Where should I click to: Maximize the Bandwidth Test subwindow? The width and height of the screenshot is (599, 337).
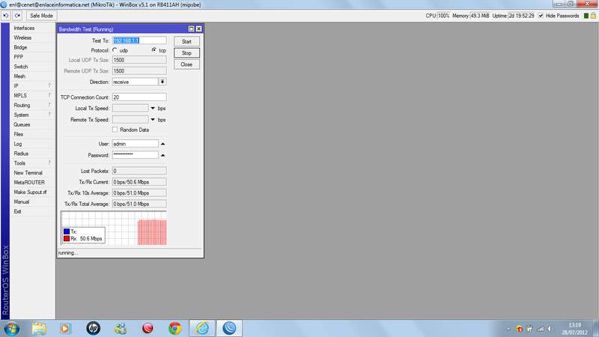(192, 28)
